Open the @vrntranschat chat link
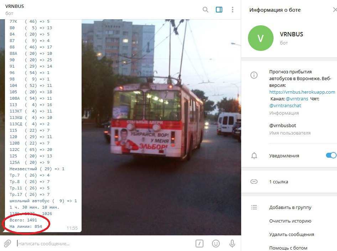The width and height of the screenshot is (337, 251). click(285, 106)
